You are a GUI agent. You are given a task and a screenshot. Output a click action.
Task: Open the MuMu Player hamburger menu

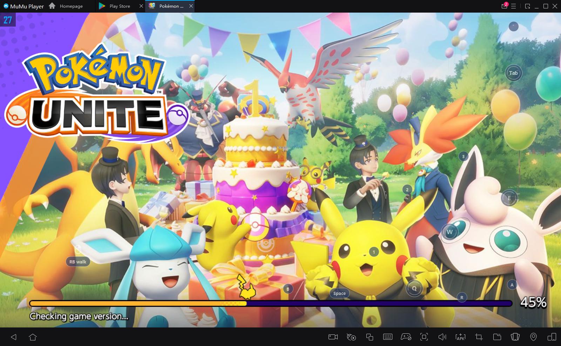514,6
